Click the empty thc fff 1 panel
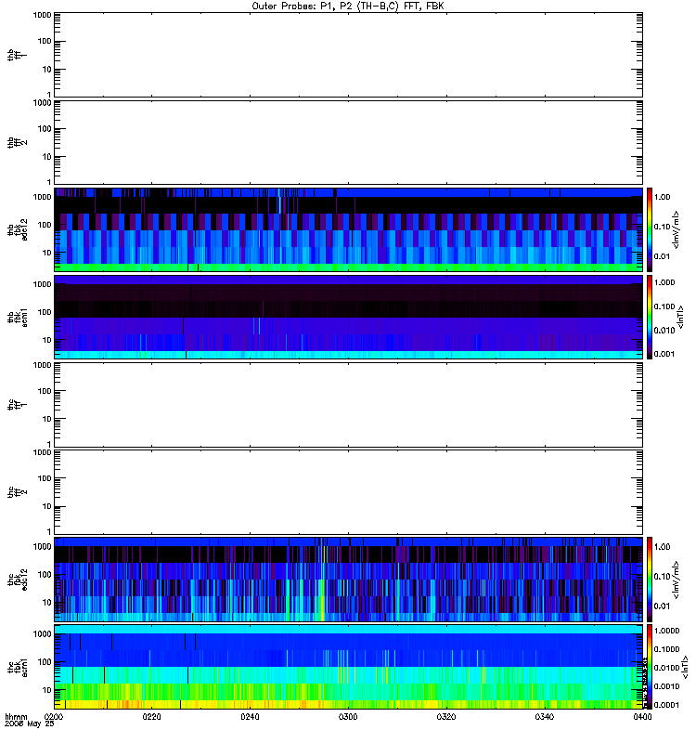The image size is (696, 743). pyautogui.click(x=349, y=405)
